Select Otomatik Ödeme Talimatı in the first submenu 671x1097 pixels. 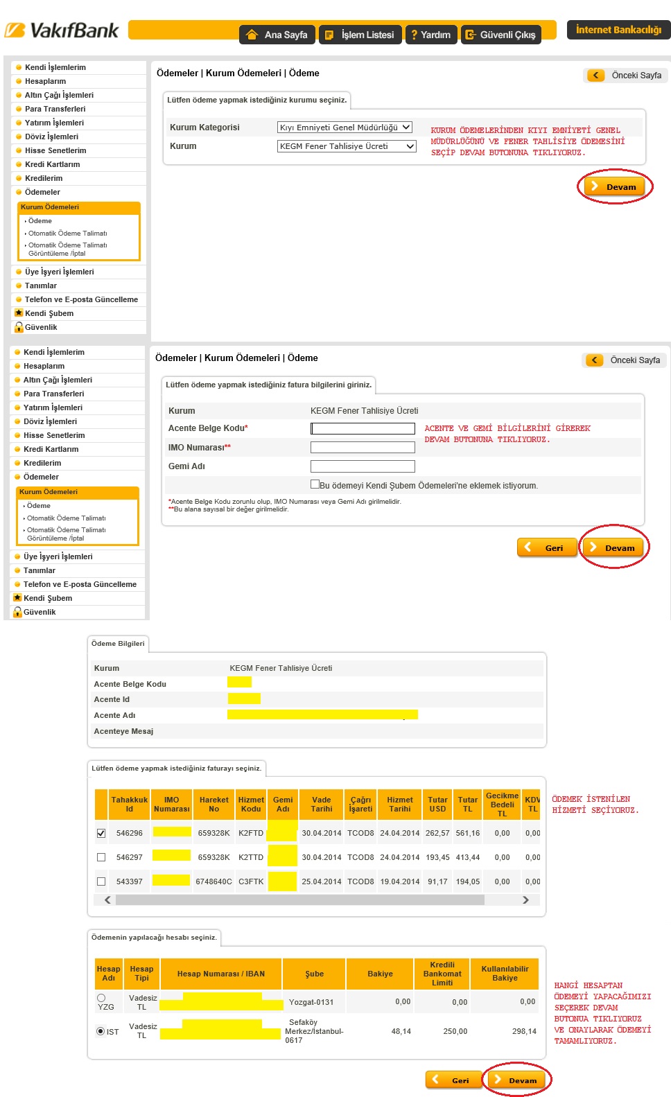[x=67, y=234]
